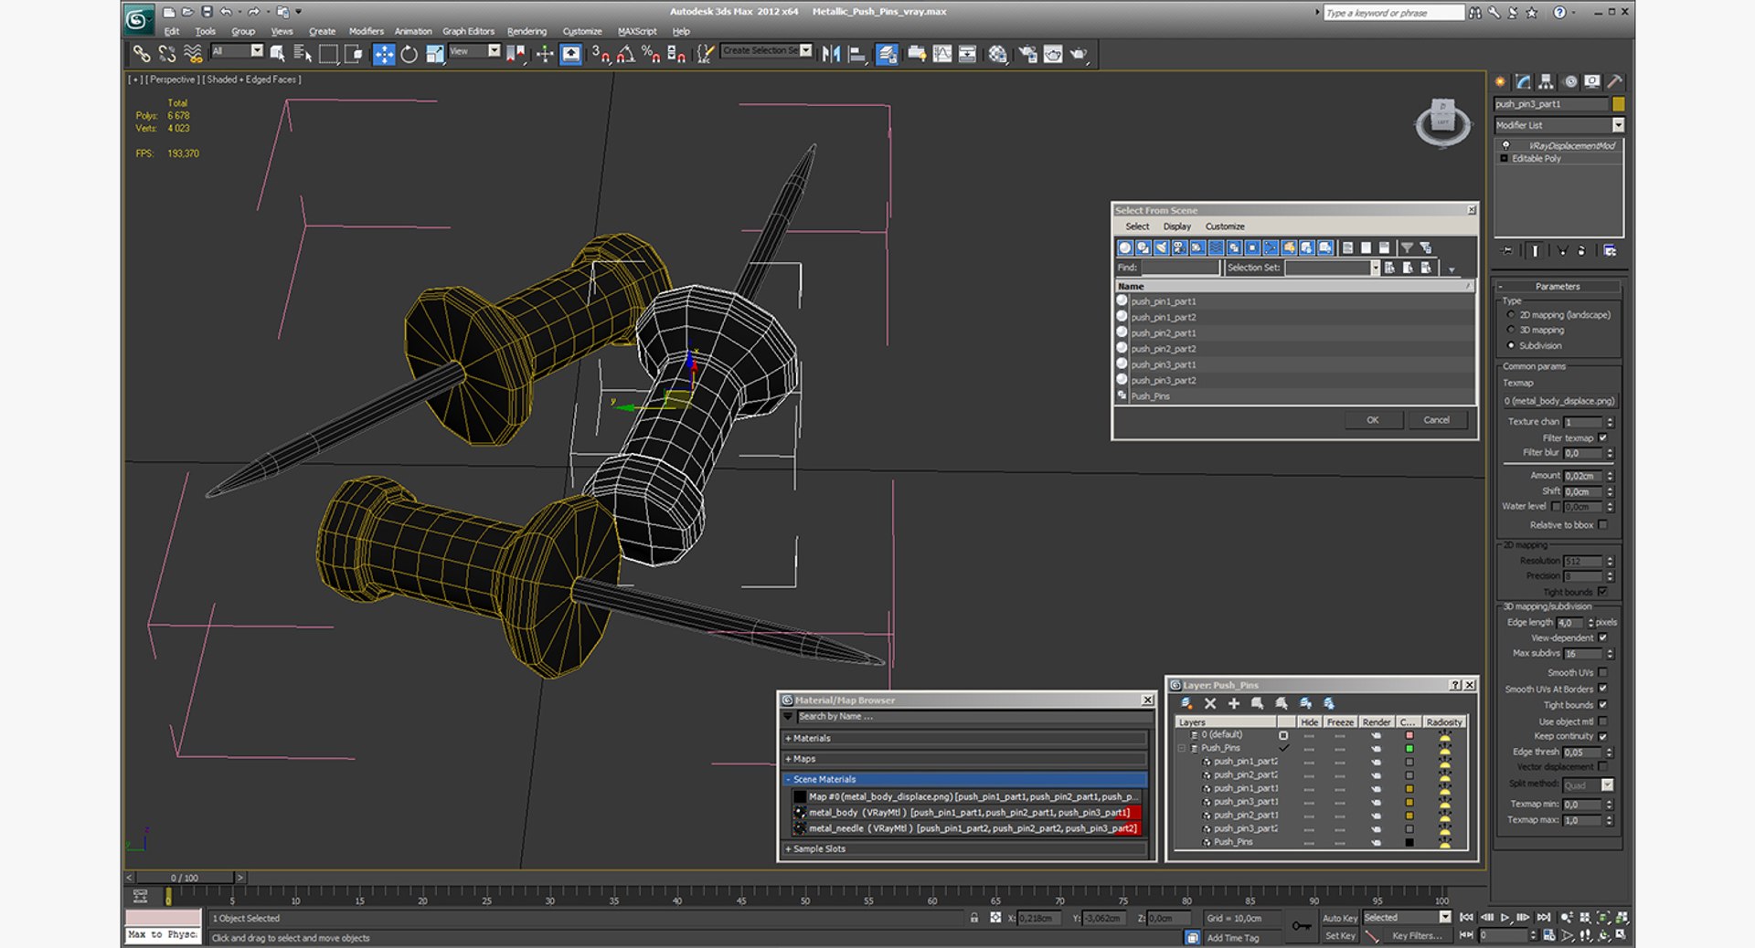Select the 3D mapping radio button
1755x948 pixels.
1510,330
